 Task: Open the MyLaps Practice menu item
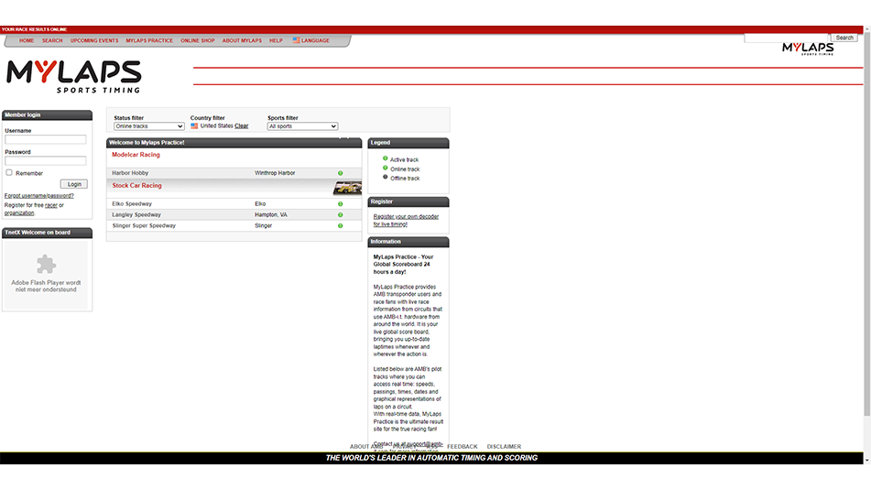click(x=149, y=40)
